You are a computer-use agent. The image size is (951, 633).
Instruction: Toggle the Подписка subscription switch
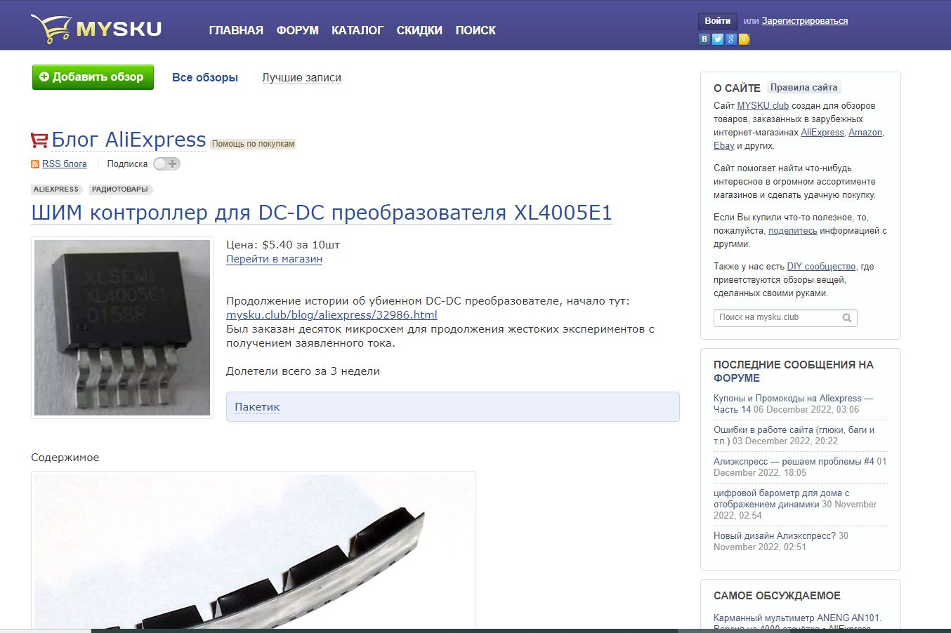point(166,164)
